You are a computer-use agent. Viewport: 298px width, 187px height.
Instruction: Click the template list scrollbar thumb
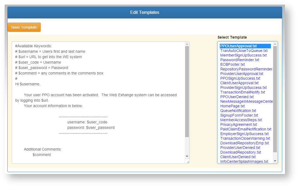[275, 99]
